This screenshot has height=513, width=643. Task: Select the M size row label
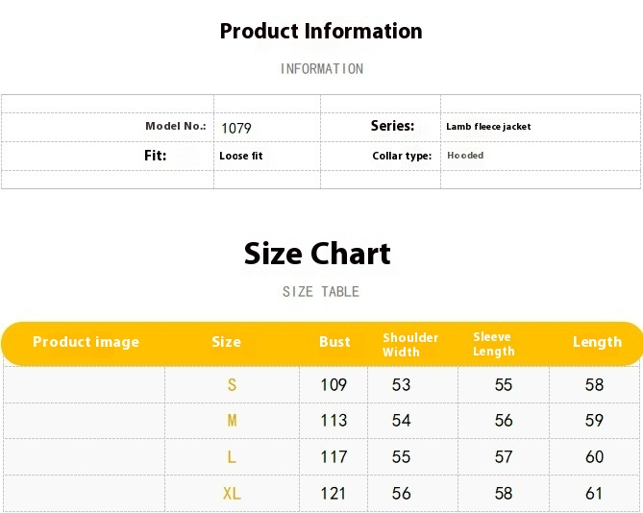(x=232, y=421)
